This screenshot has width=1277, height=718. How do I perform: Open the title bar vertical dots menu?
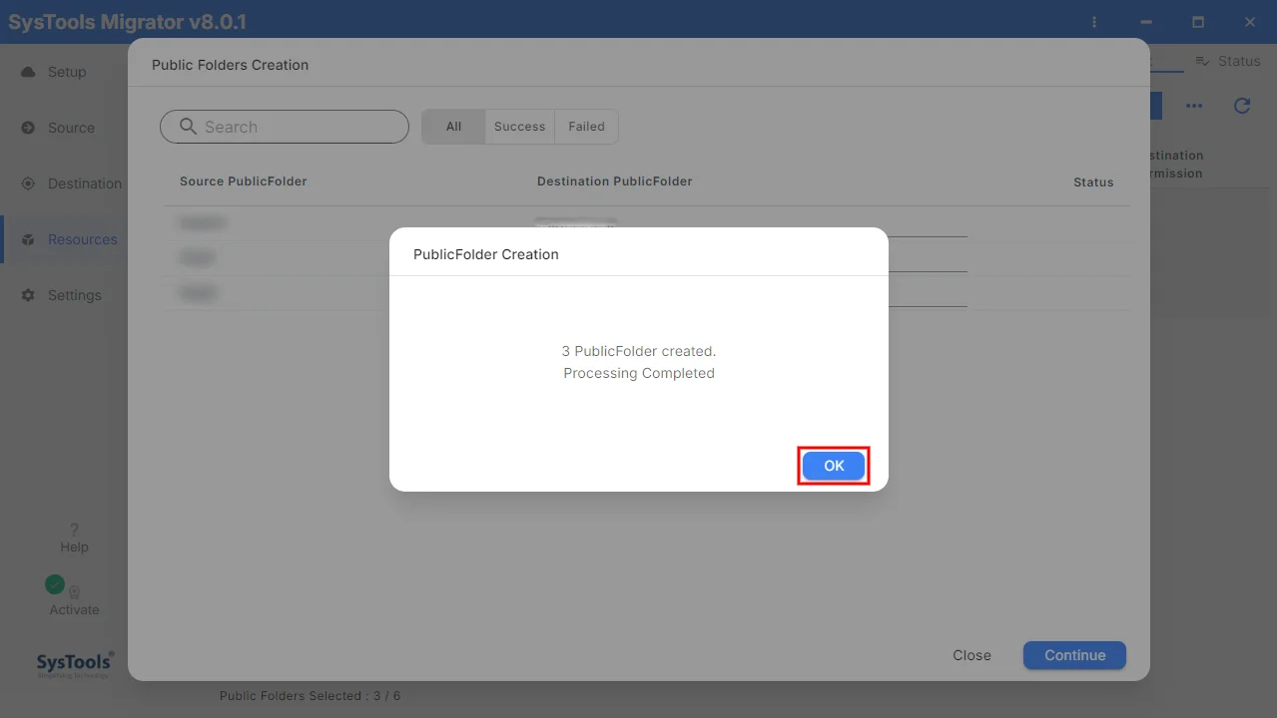click(1095, 22)
